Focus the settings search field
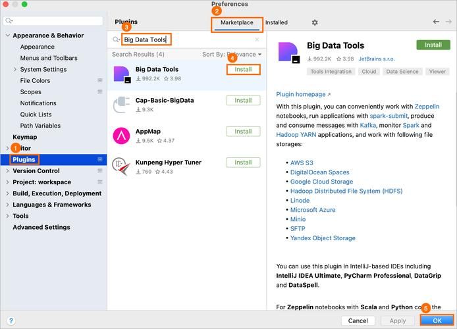457x329 pixels. [x=53, y=20]
